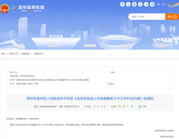Click the orange 搜索 search button
The height and width of the screenshot is (139, 179).
[172, 17]
